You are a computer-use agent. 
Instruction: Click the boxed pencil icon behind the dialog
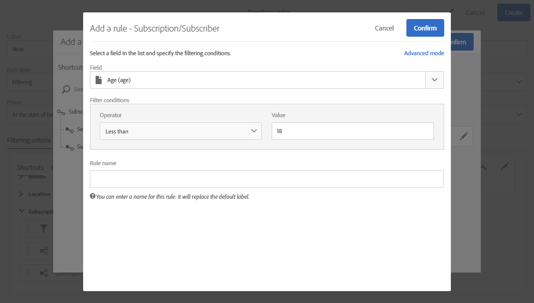click(463, 136)
